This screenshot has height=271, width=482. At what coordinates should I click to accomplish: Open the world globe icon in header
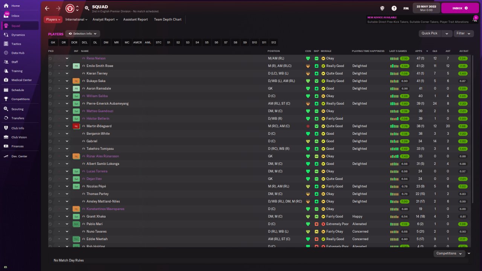click(382, 8)
